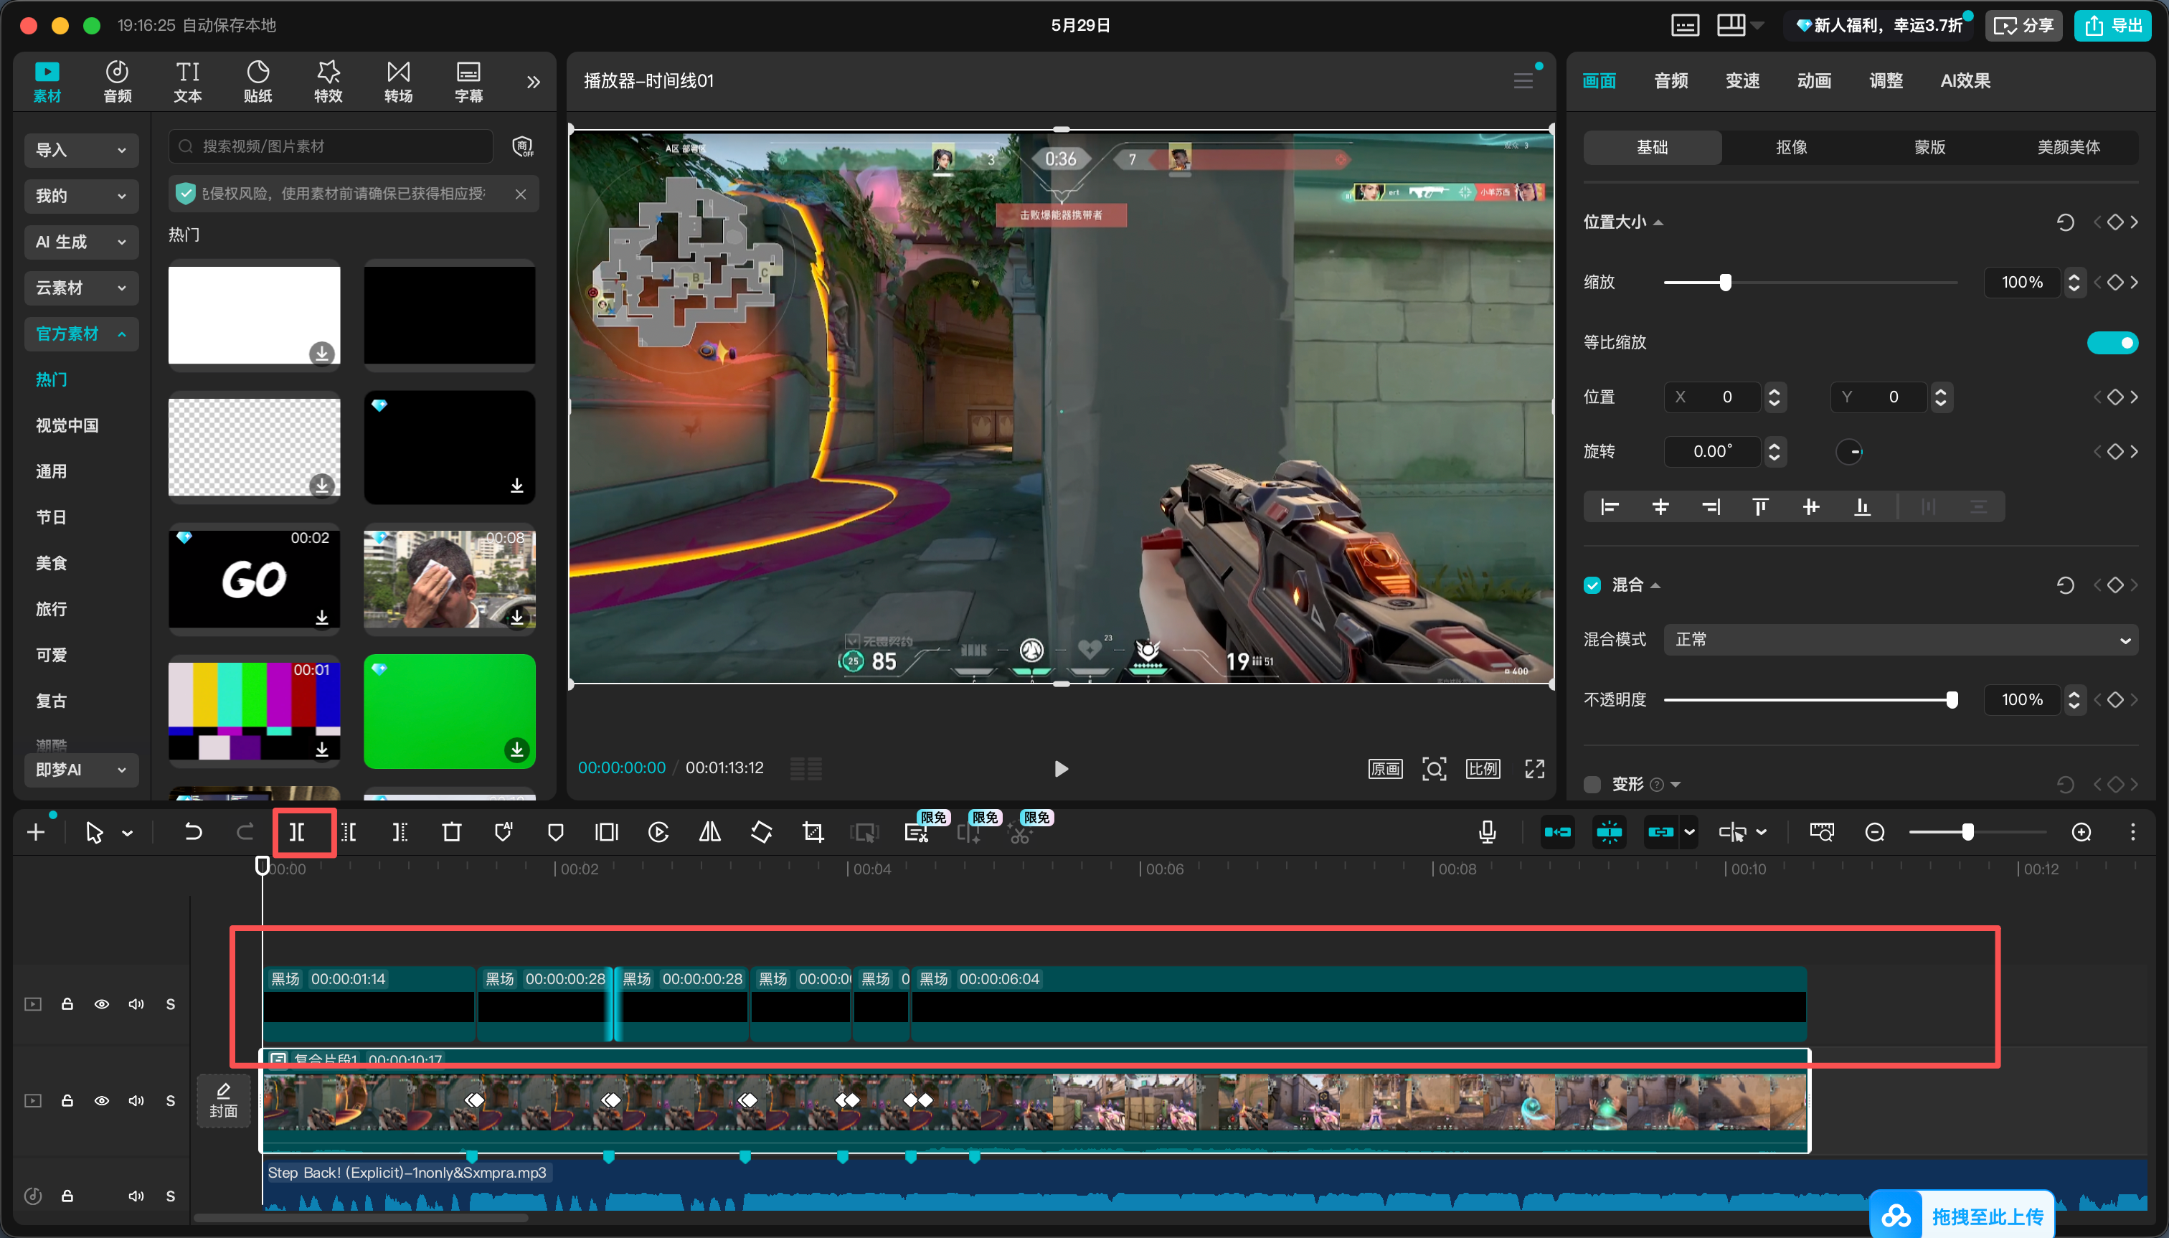2169x1238 pixels.
Task: Open the 抠像 sub-tab
Action: (x=1790, y=147)
